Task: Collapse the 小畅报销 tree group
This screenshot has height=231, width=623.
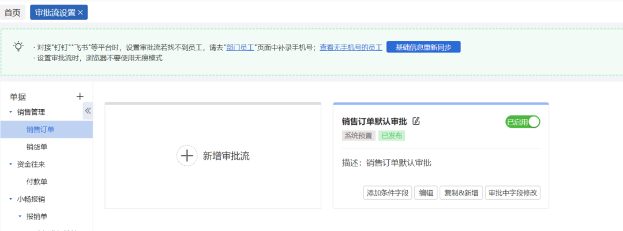Action: 10,199
